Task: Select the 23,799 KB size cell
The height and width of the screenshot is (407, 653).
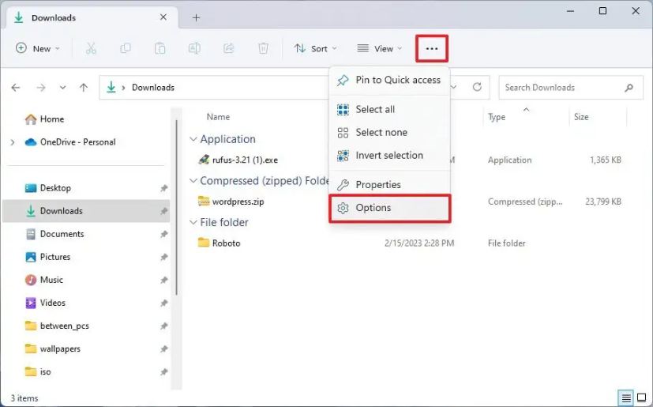Action: [x=603, y=202]
